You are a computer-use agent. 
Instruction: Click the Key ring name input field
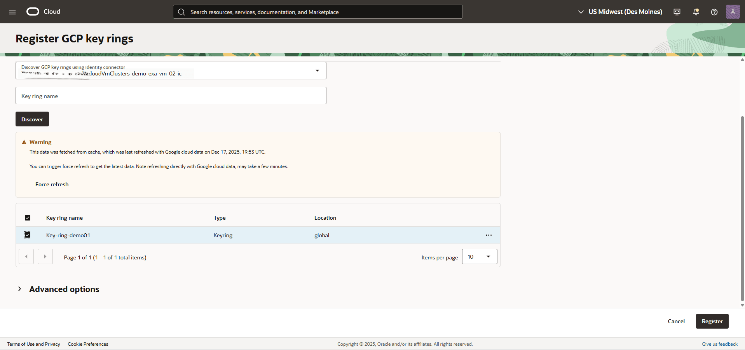[x=171, y=95]
